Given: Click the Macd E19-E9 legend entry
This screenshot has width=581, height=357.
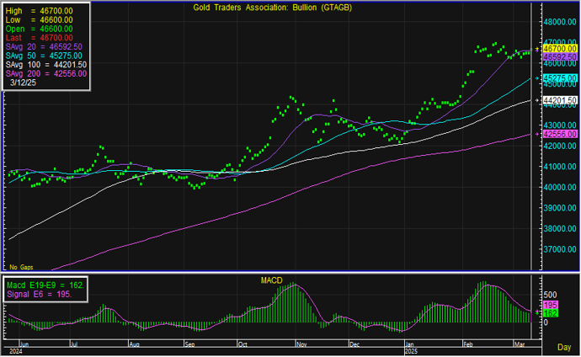Looking at the screenshot, I should pyautogui.click(x=47, y=286).
